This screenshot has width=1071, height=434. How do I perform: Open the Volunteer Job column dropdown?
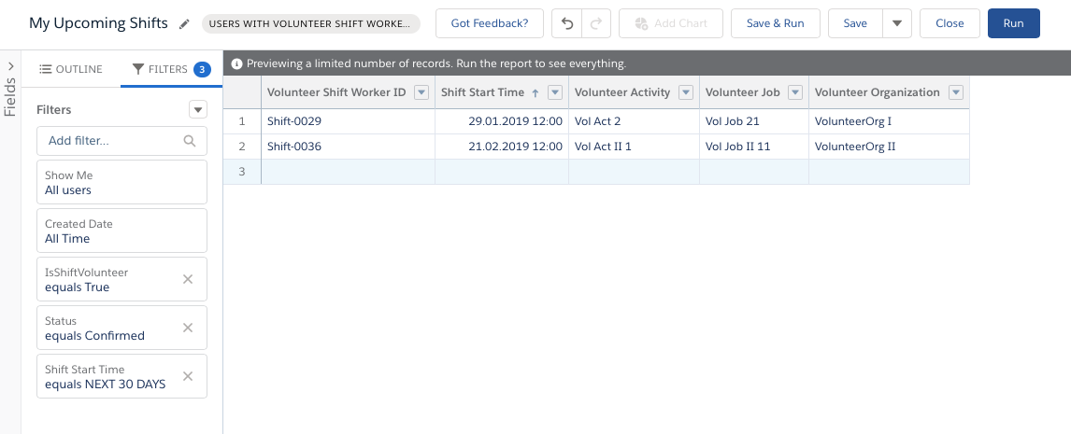(795, 92)
